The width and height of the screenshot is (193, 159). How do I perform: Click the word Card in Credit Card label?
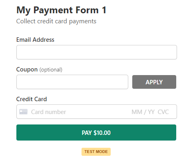point(41,99)
